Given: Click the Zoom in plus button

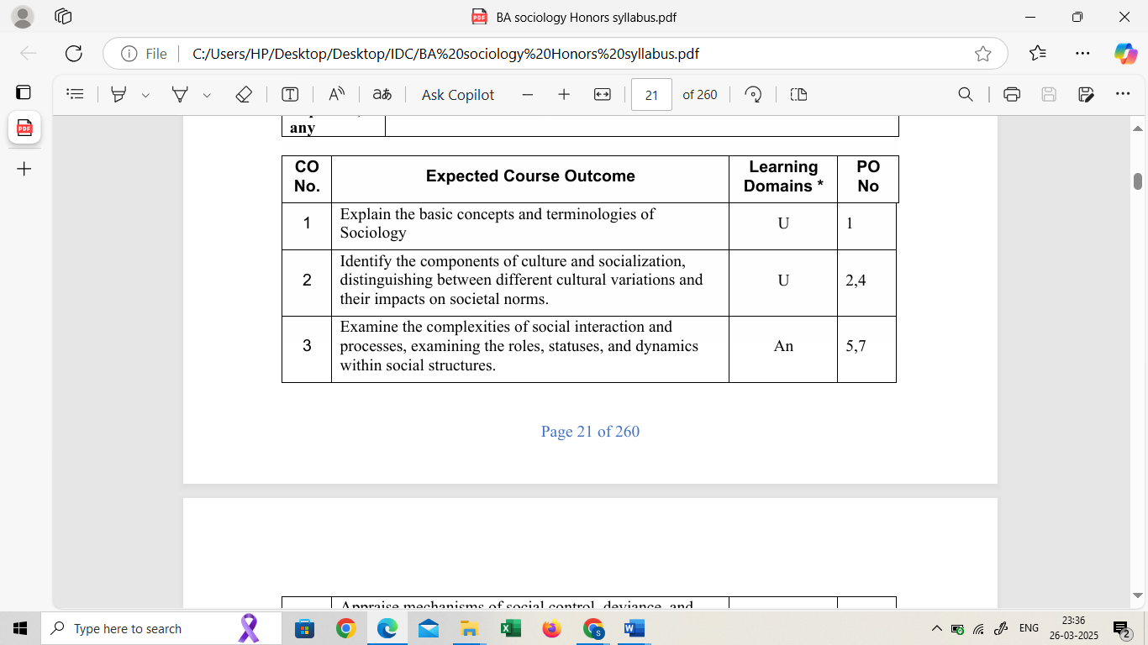Looking at the screenshot, I should (x=564, y=95).
